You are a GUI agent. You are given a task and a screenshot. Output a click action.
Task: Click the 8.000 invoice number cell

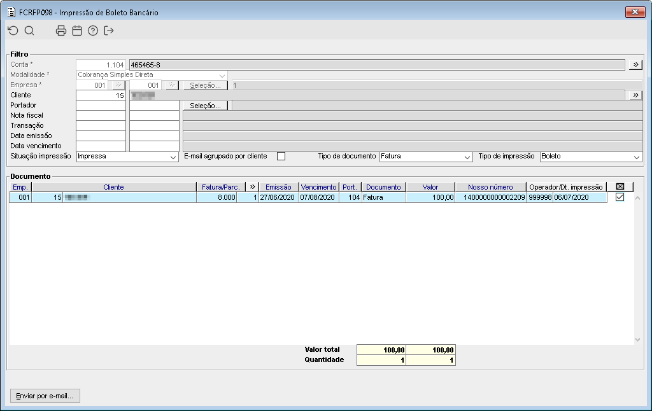[216, 197]
